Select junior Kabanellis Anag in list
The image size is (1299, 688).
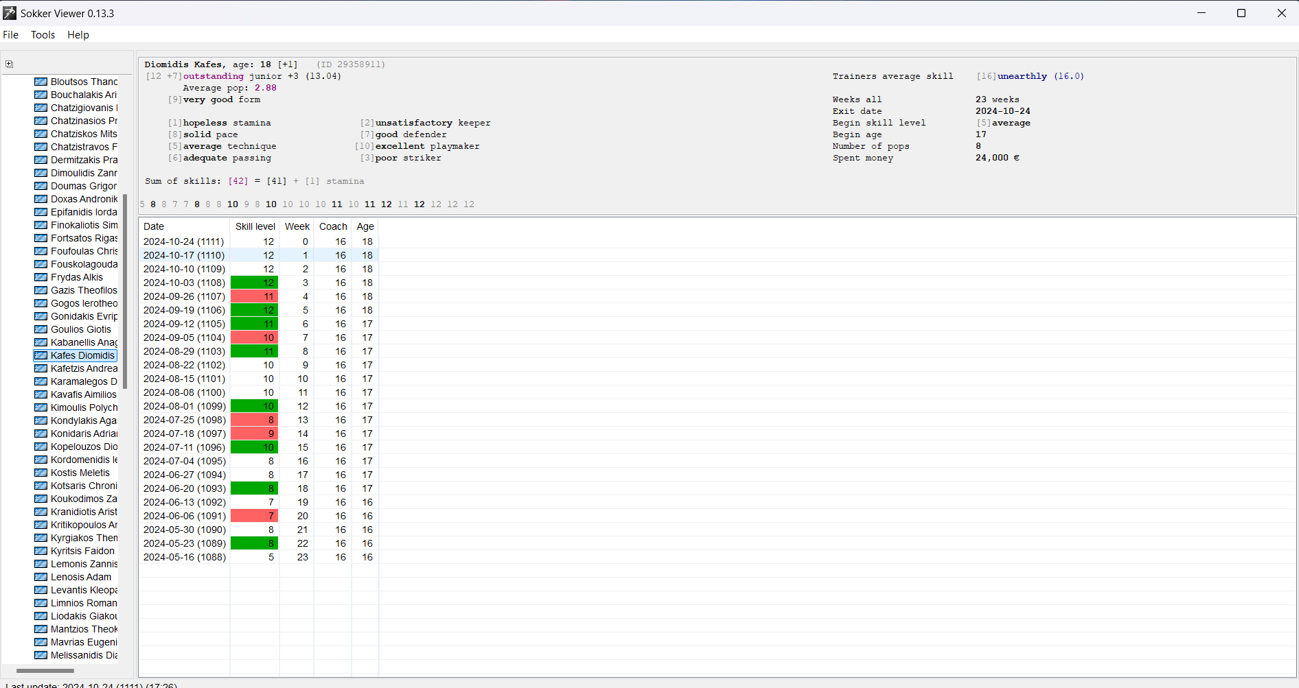pyautogui.click(x=84, y=342)
